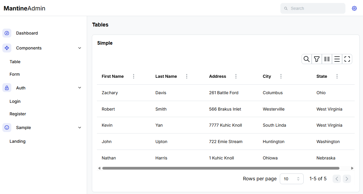
Task: Click the Dashboard gauge icon
Action: (x=7, y=33)
